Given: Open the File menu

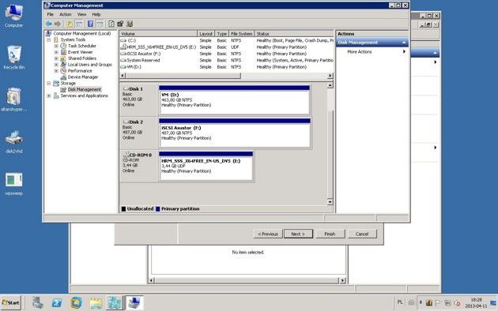Looking at the screenshot, I should click(x=50, y=14).
